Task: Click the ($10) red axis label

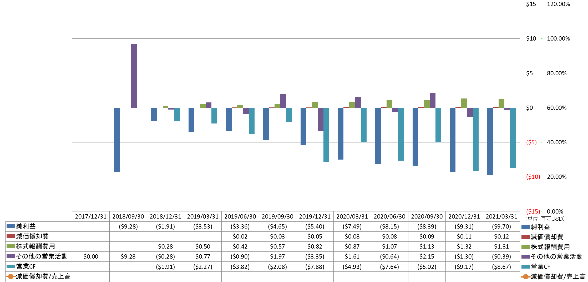Action: pos(533,177)
